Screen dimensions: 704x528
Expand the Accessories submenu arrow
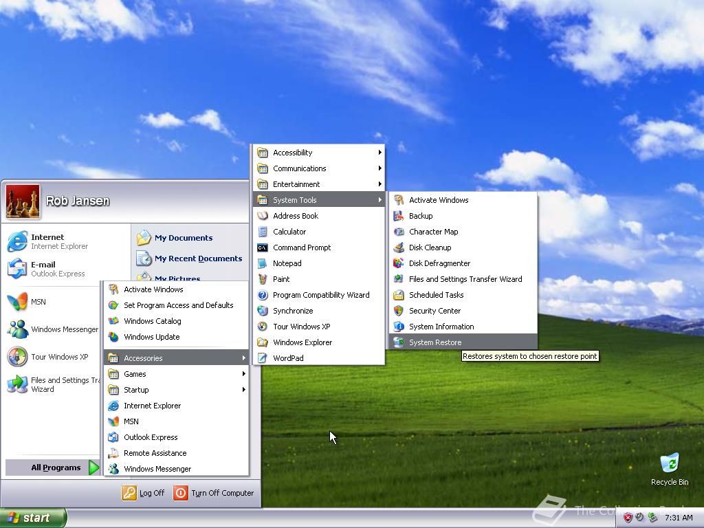coord(244,357)
